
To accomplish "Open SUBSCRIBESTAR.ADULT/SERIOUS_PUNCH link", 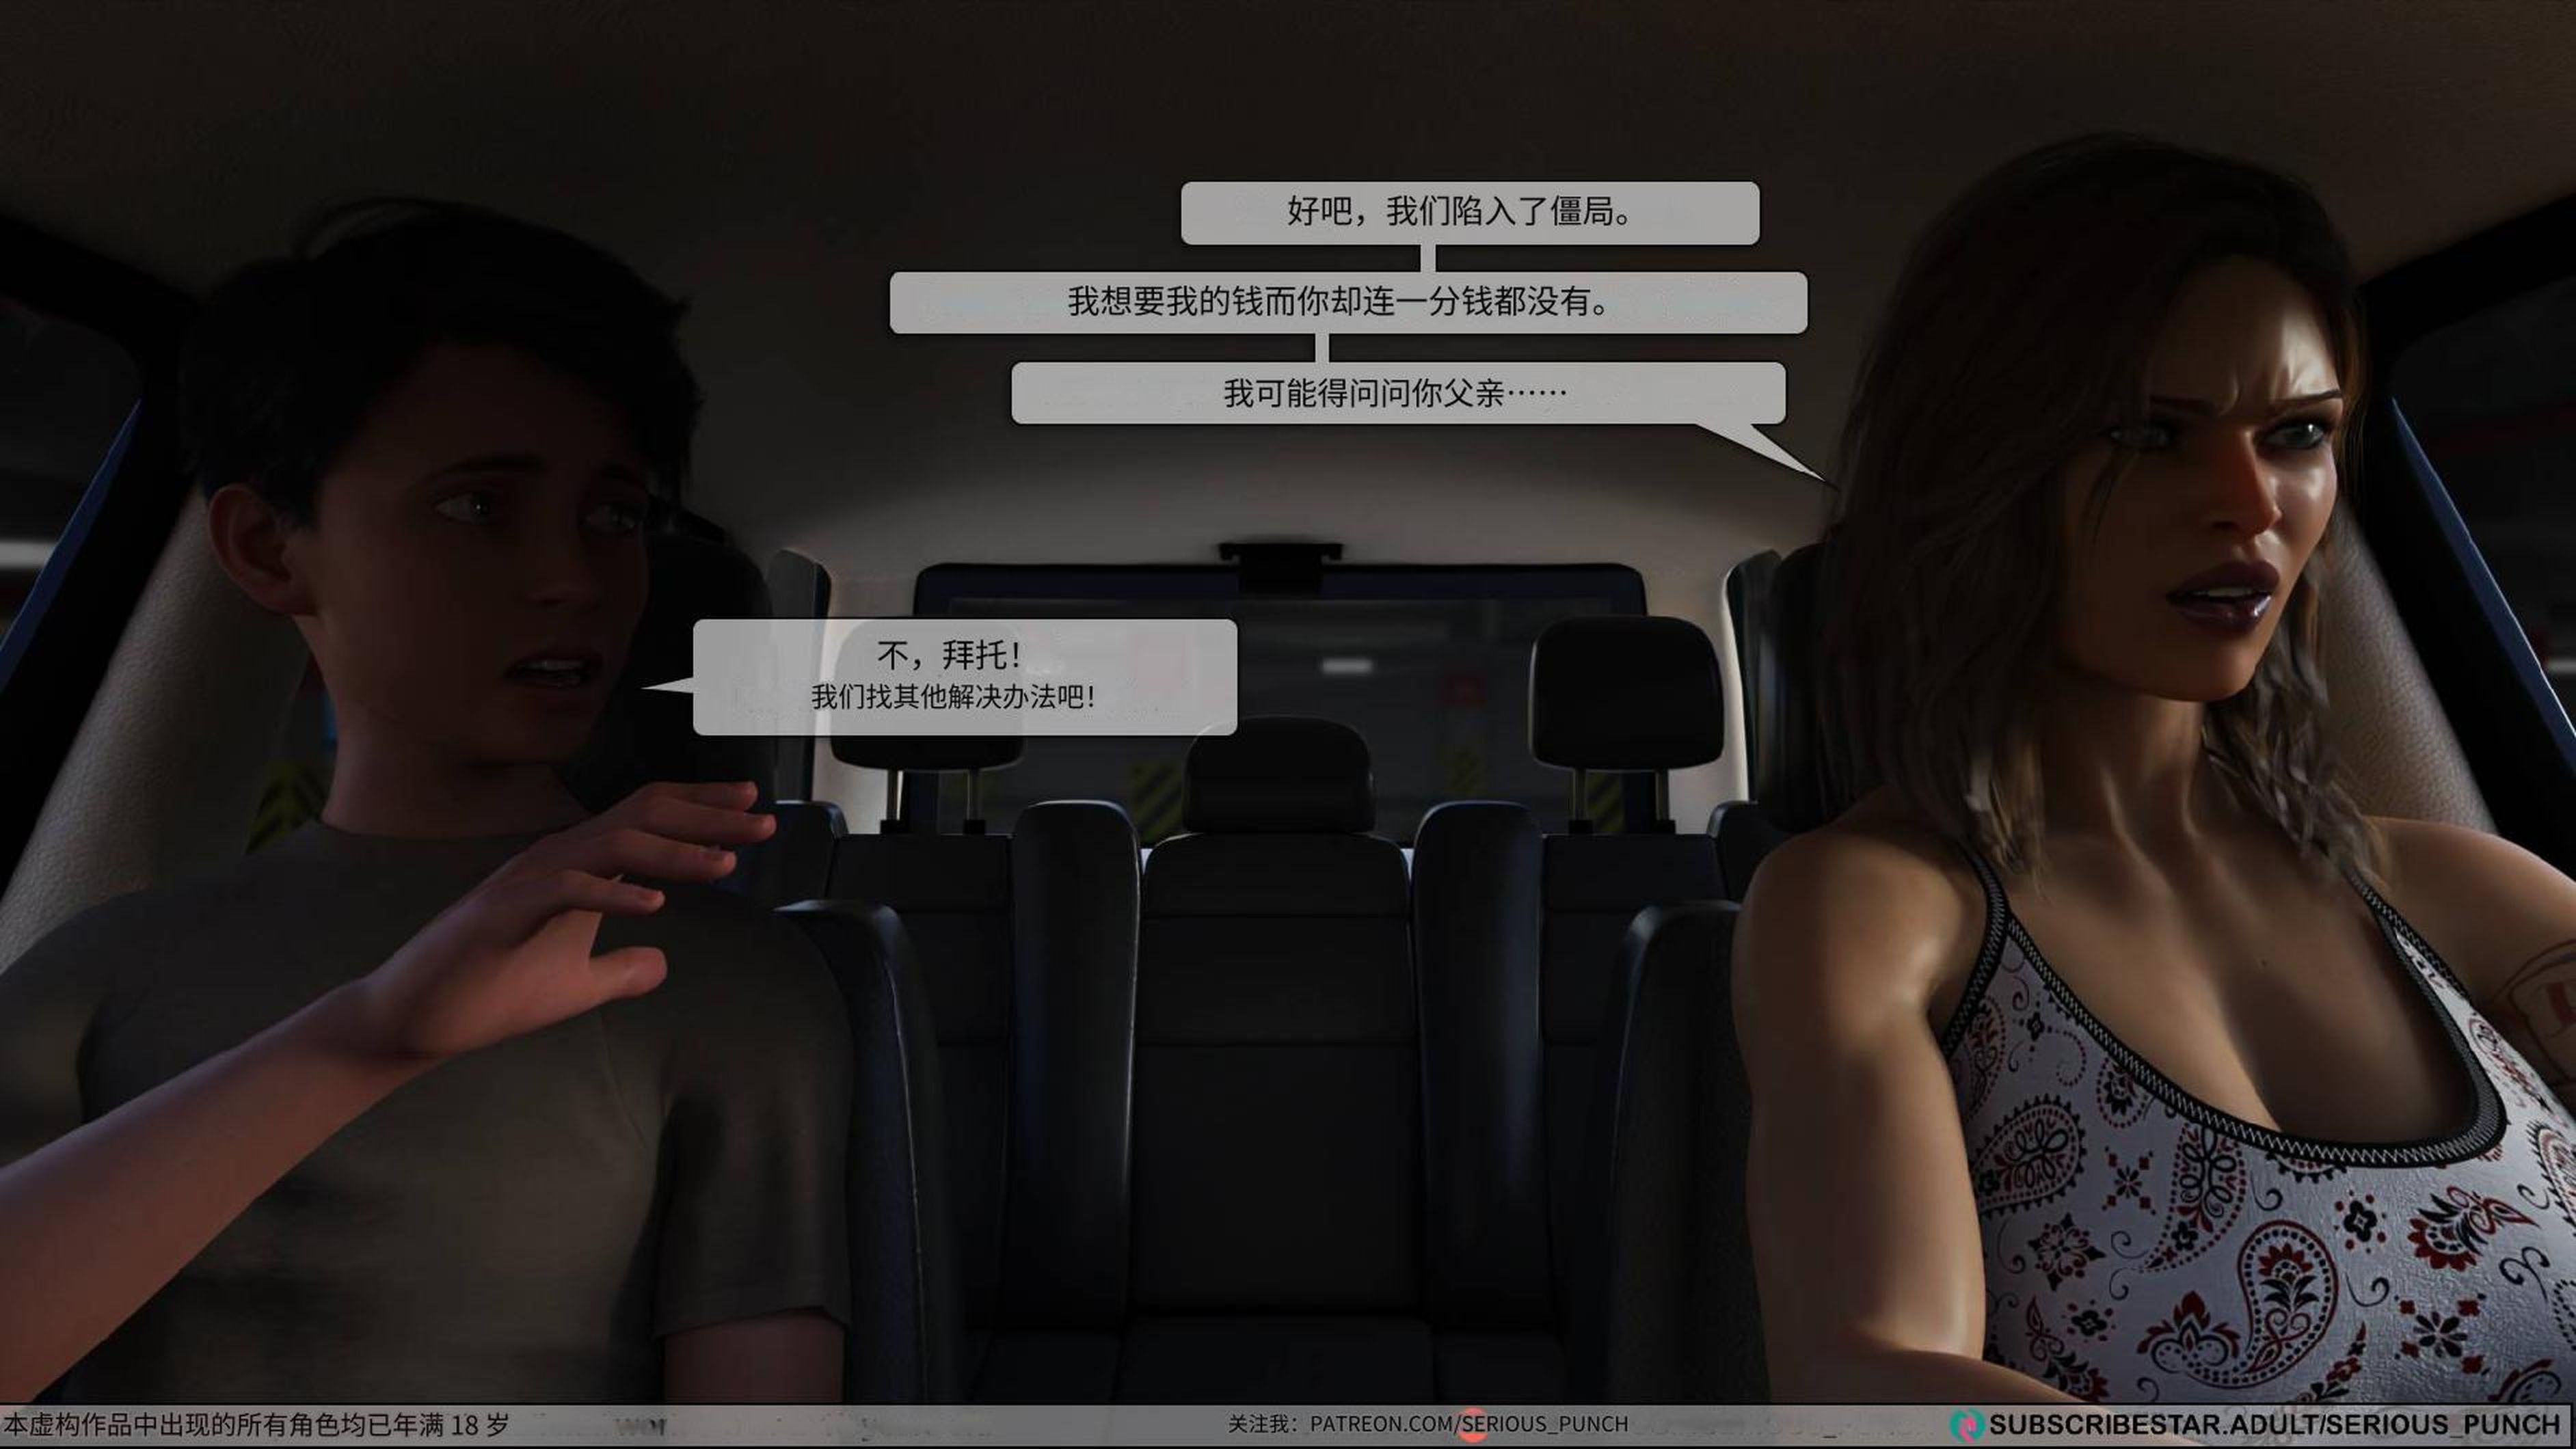I will (2274, 1424).
